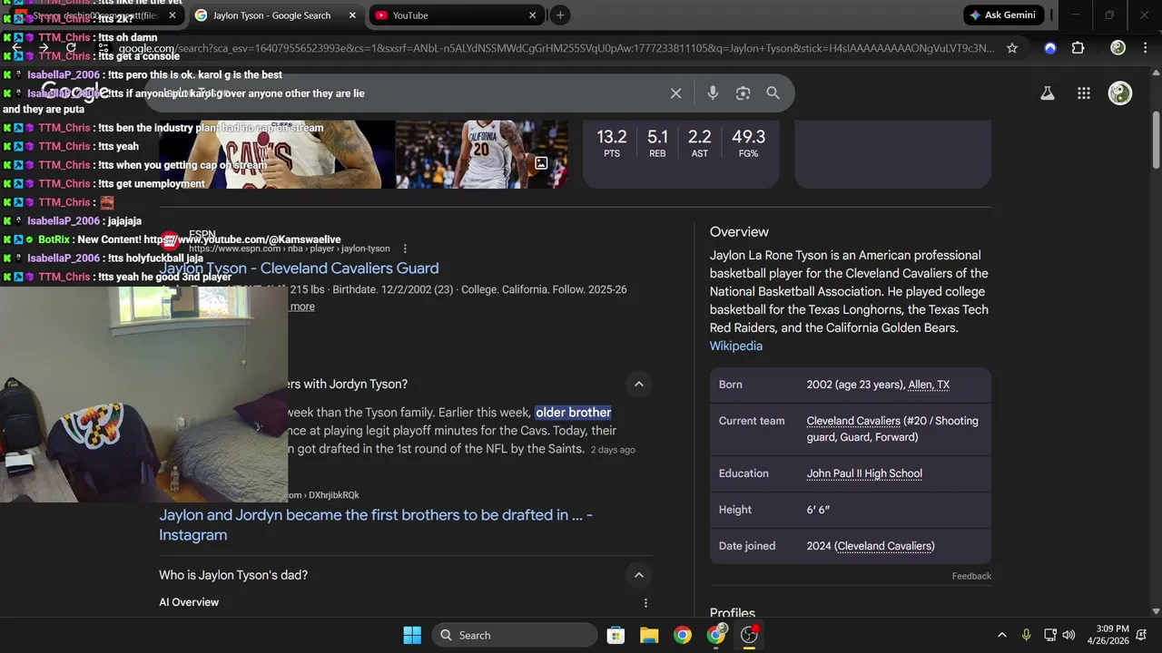Click scrollbar down arrow at page bottom

[1155, 611]
